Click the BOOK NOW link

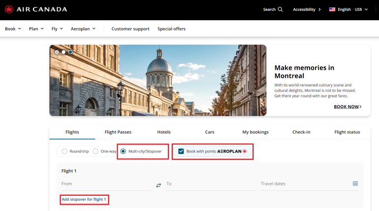[x=347, y=106]
